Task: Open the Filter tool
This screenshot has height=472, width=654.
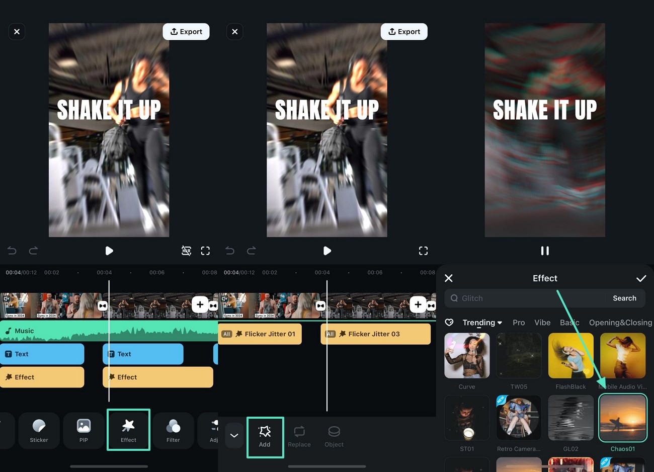Action: 173,430
